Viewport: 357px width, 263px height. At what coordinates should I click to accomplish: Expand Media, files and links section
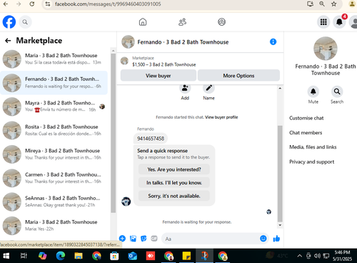[313, 147]
